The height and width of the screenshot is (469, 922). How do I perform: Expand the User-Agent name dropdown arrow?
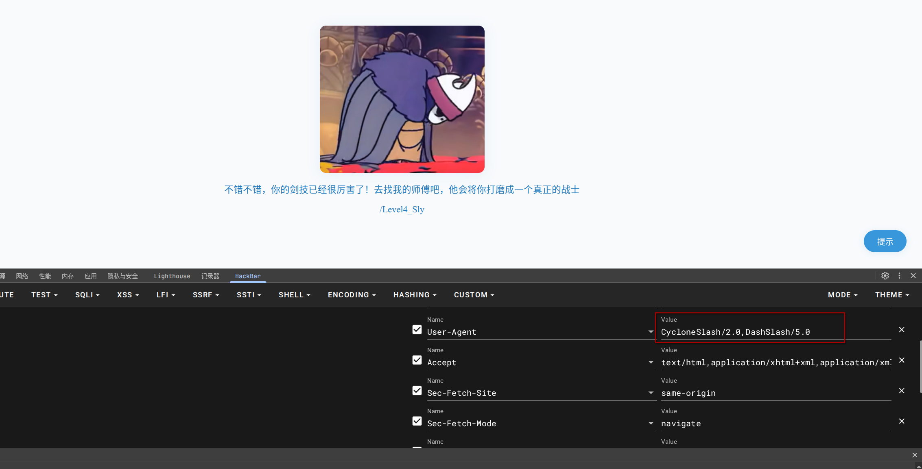651,332
